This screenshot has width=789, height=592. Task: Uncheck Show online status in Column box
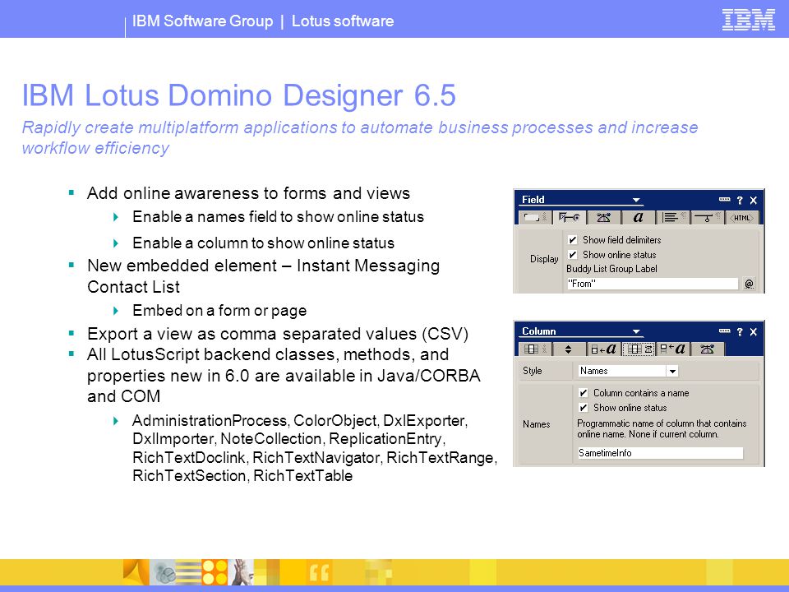pos(584,407)
